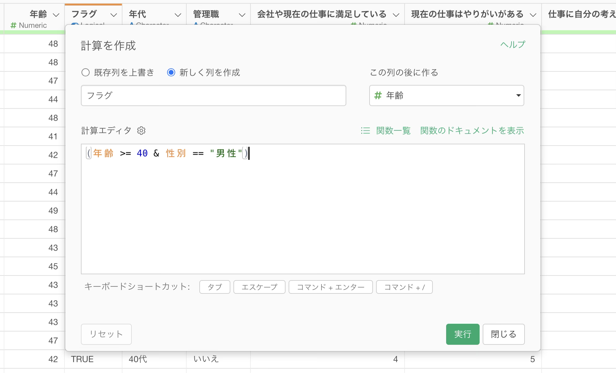Image resolution: width=616 pixels, height=373 pixels.
Task: Click the function list (関数一覧) icon
Action: (366, 131)
